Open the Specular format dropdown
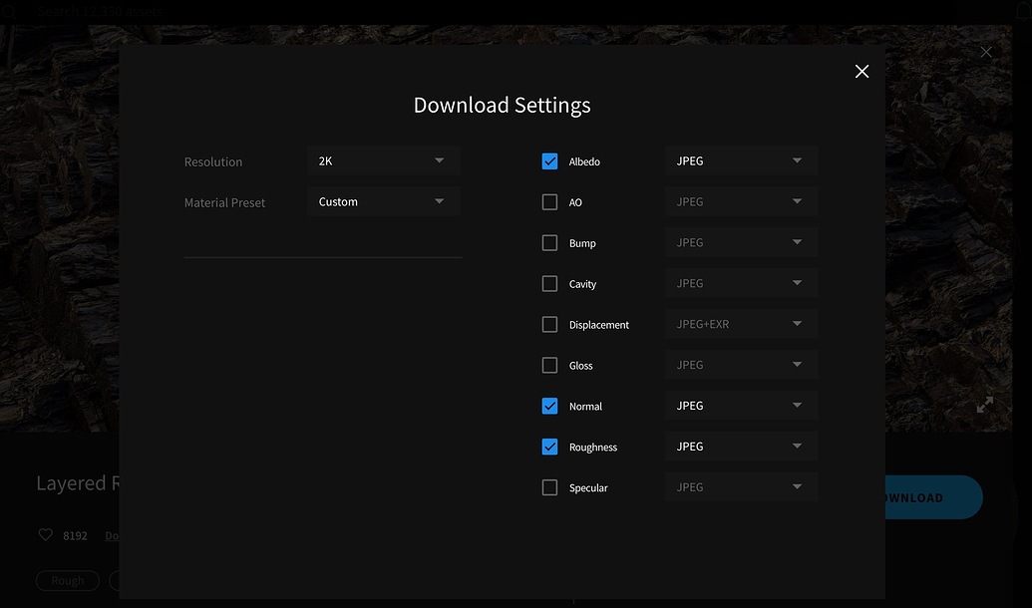The image size is (1032, 608). coord(741,487)
